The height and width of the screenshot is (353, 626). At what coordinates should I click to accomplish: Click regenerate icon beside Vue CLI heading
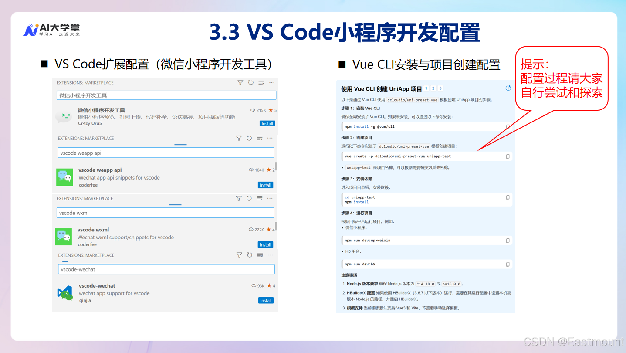point(508,88)
